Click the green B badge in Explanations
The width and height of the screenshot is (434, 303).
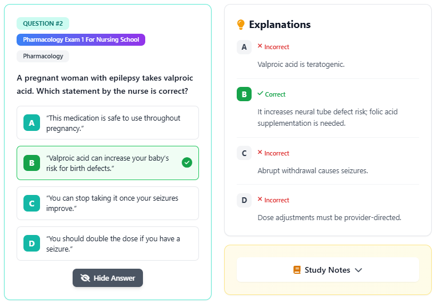click(x=244, y=94)
